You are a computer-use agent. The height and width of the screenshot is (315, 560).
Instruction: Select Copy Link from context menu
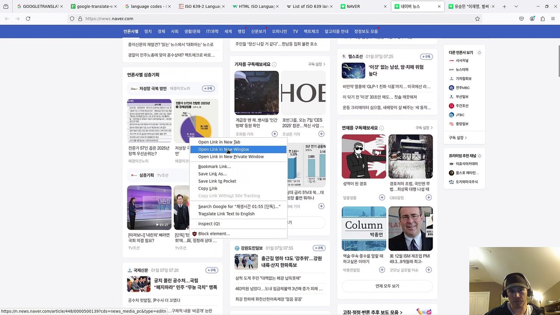pyautogui.click(x=238, y=189)
